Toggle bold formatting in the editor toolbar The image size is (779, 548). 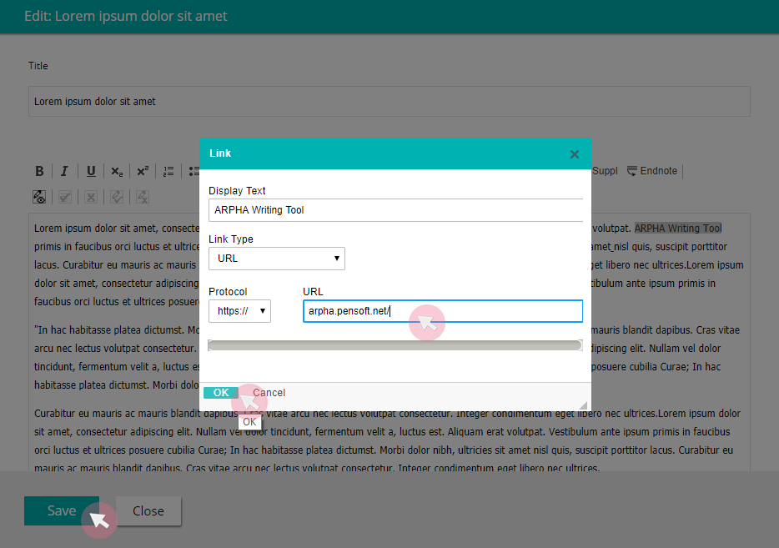(x=39, y=171)
